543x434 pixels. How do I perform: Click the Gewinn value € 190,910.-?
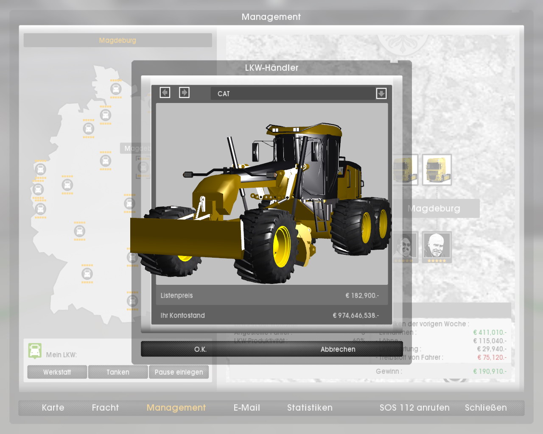490,371
